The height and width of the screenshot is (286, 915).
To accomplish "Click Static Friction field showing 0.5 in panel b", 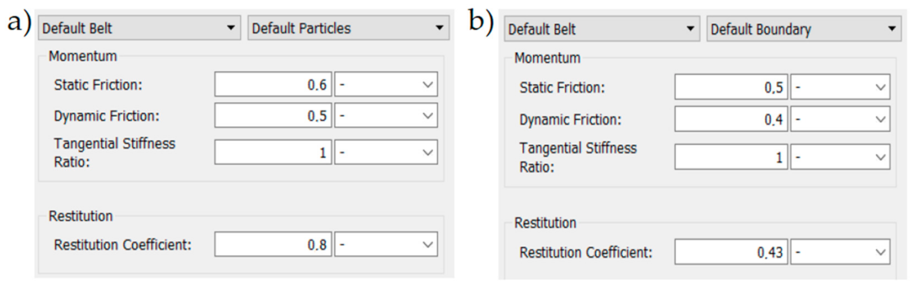I will click(x=731, y=87).
